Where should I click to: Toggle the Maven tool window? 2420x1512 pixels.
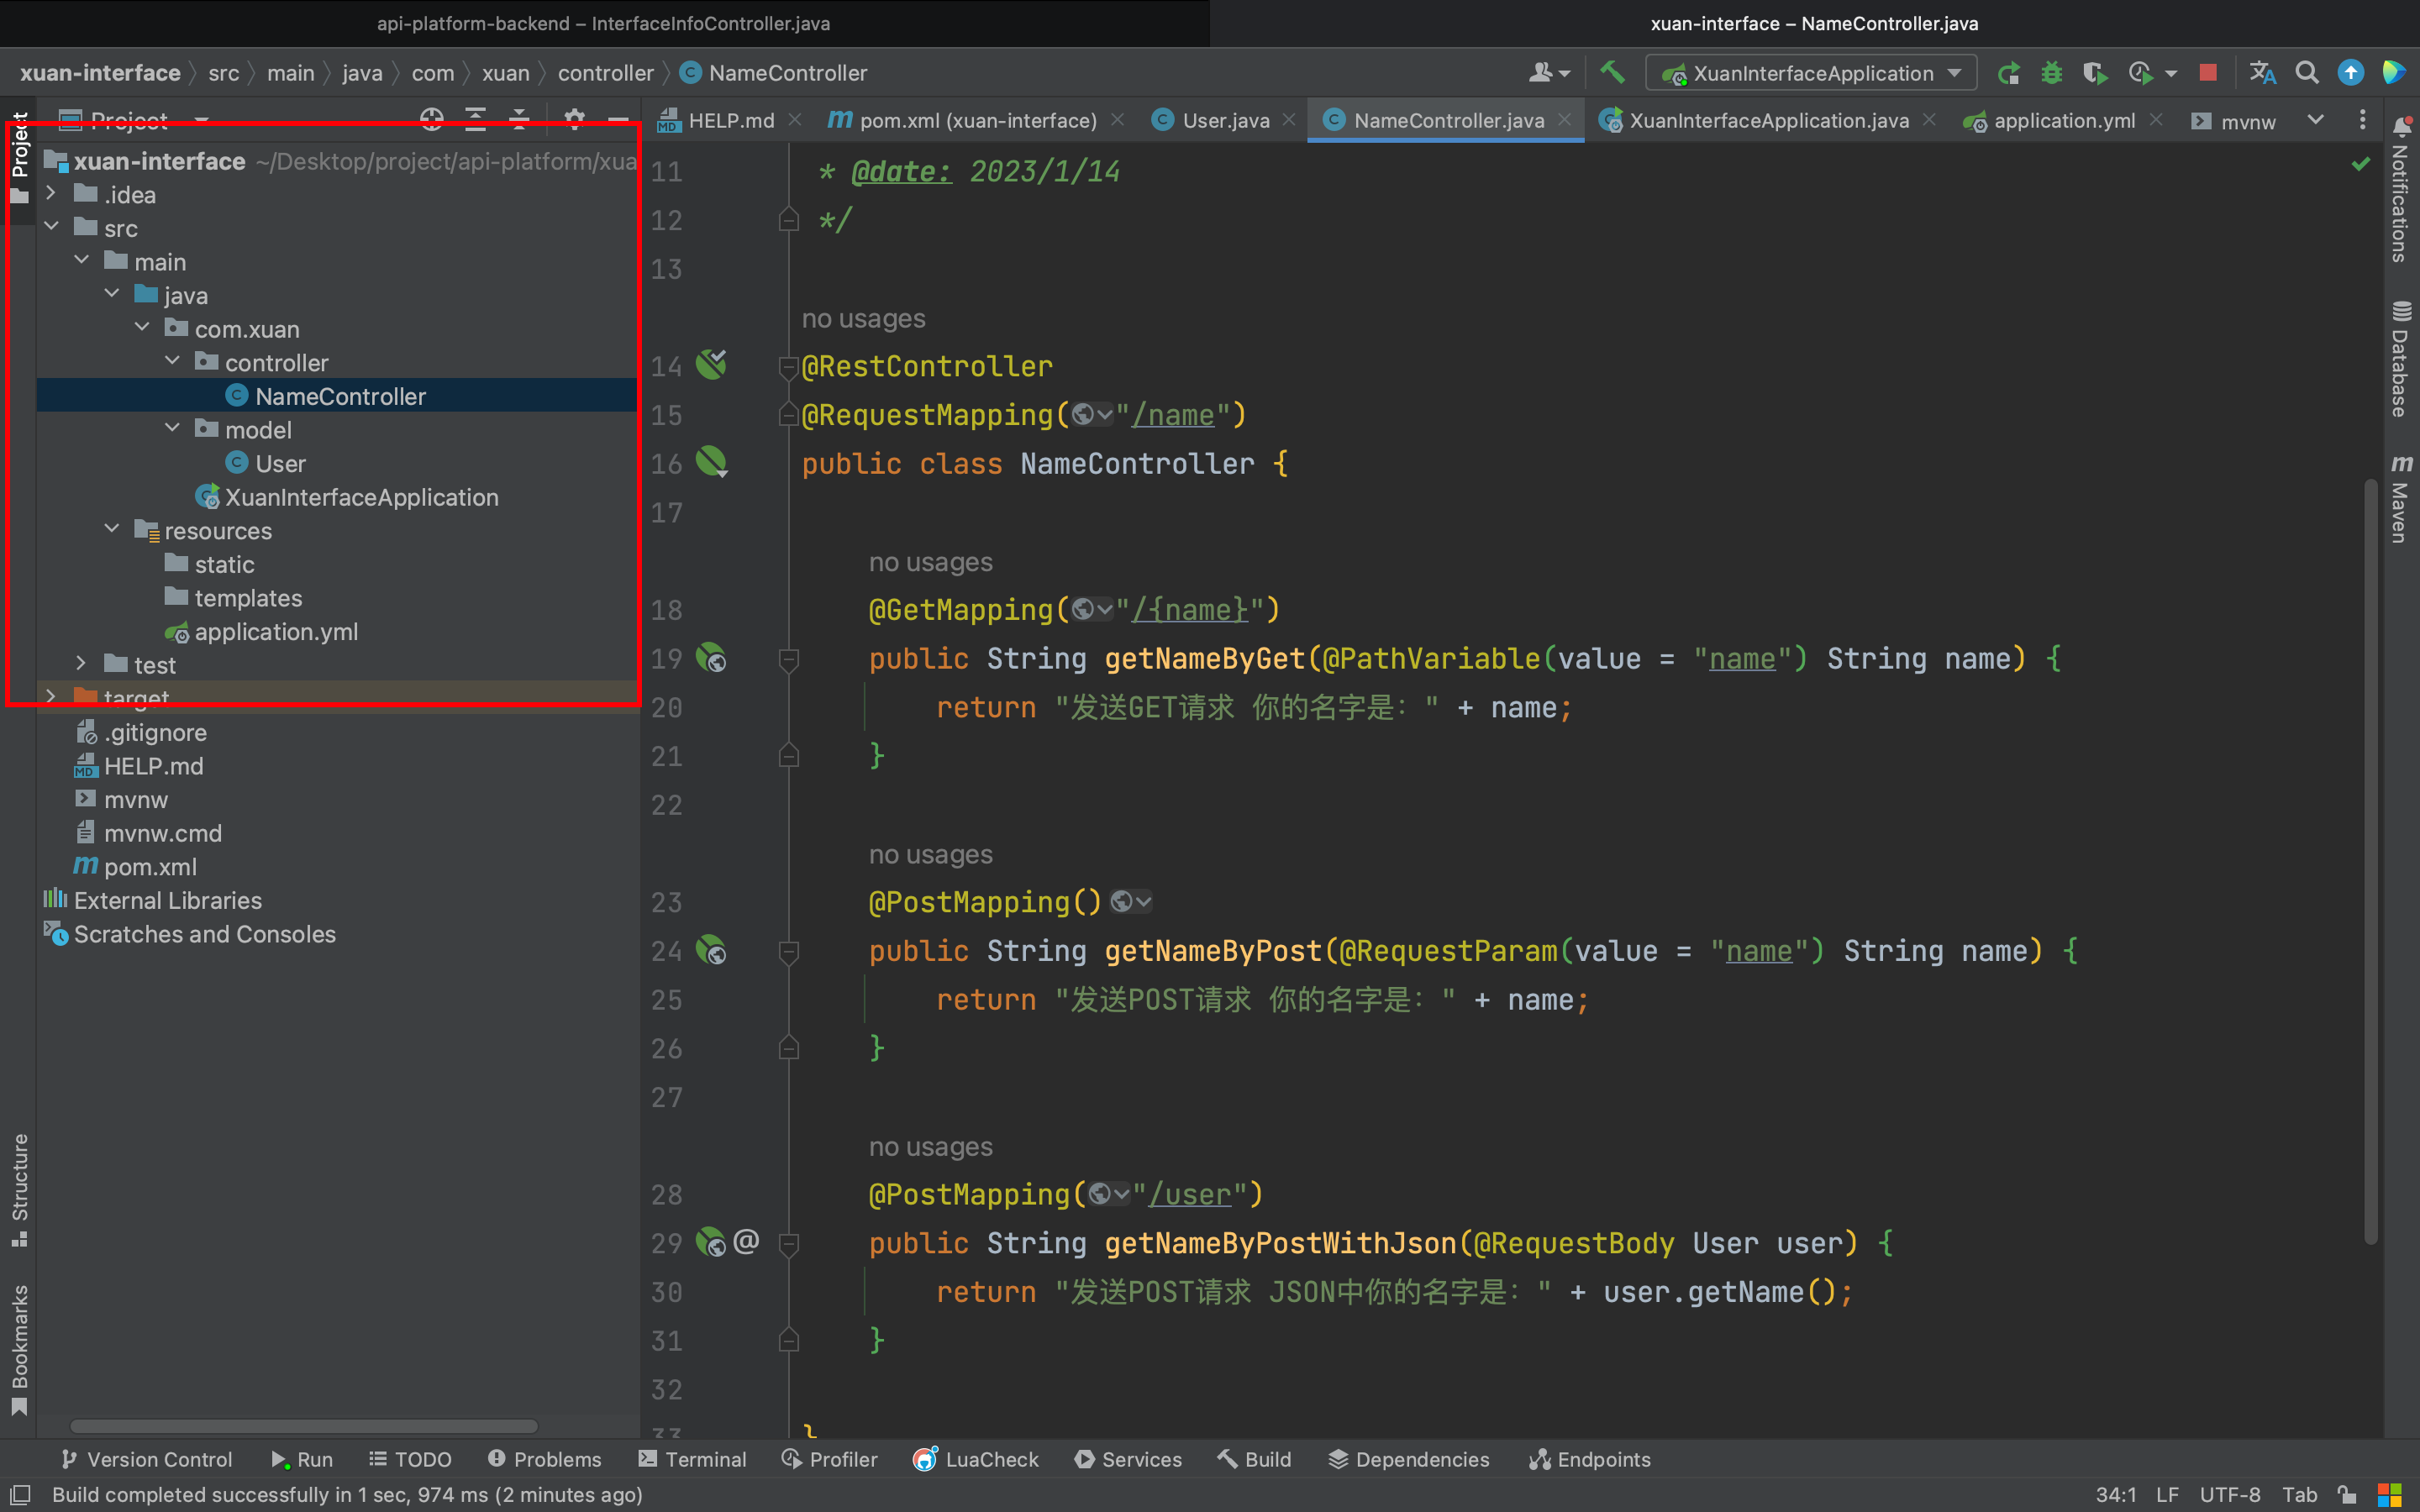[x=2401, y=498]
